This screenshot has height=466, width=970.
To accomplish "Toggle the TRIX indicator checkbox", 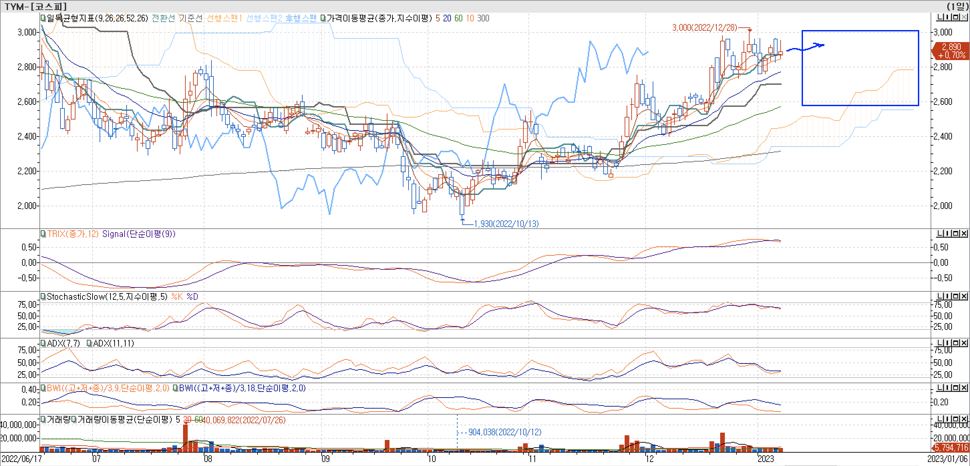I will coord(43,234).
